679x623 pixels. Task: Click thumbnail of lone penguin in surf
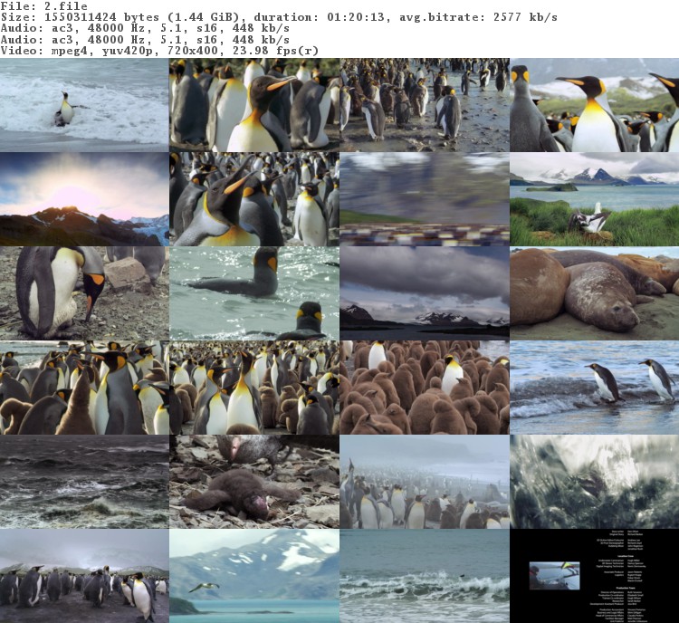(84, 105)
